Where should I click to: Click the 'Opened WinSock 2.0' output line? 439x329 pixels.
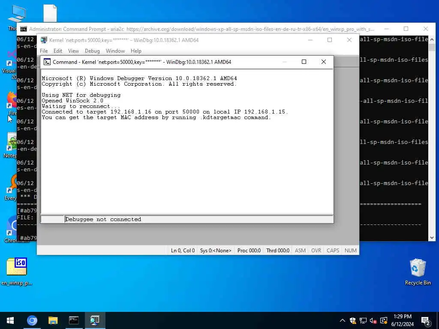pyautogui.click(x=72, y=101)
